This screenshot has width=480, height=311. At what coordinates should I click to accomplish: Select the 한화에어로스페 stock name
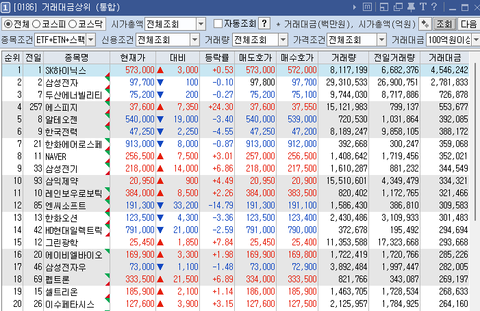[x=73, y=144]
